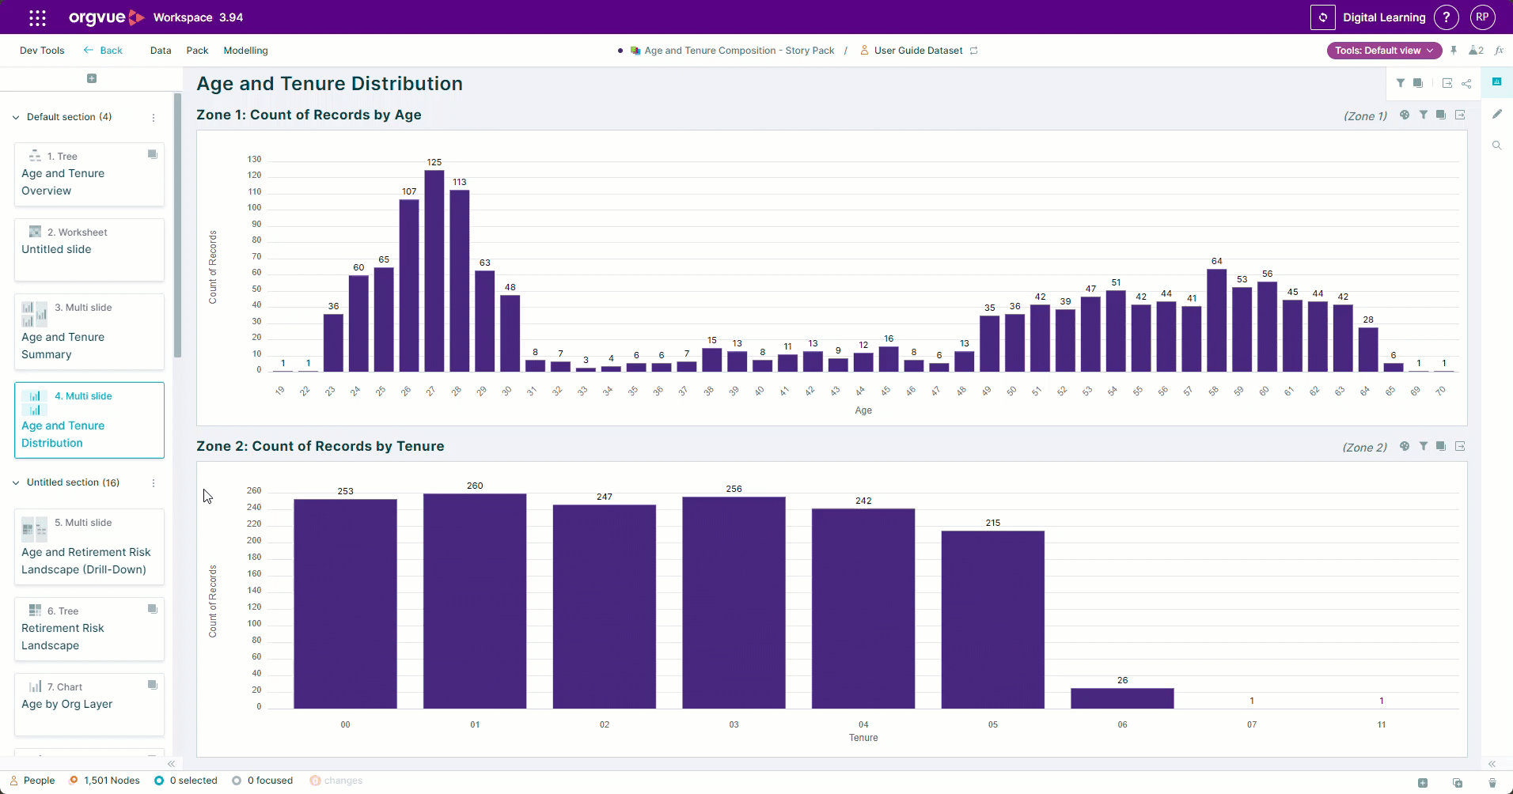This screenshot has height=794, width=1513.
Task: Click the trash icon in the status bar
Action: (x=1492, y=783)
